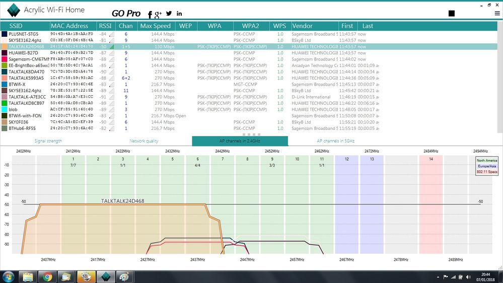
Task: Show hidden system tray icons arrow
Action: (438, 277)
